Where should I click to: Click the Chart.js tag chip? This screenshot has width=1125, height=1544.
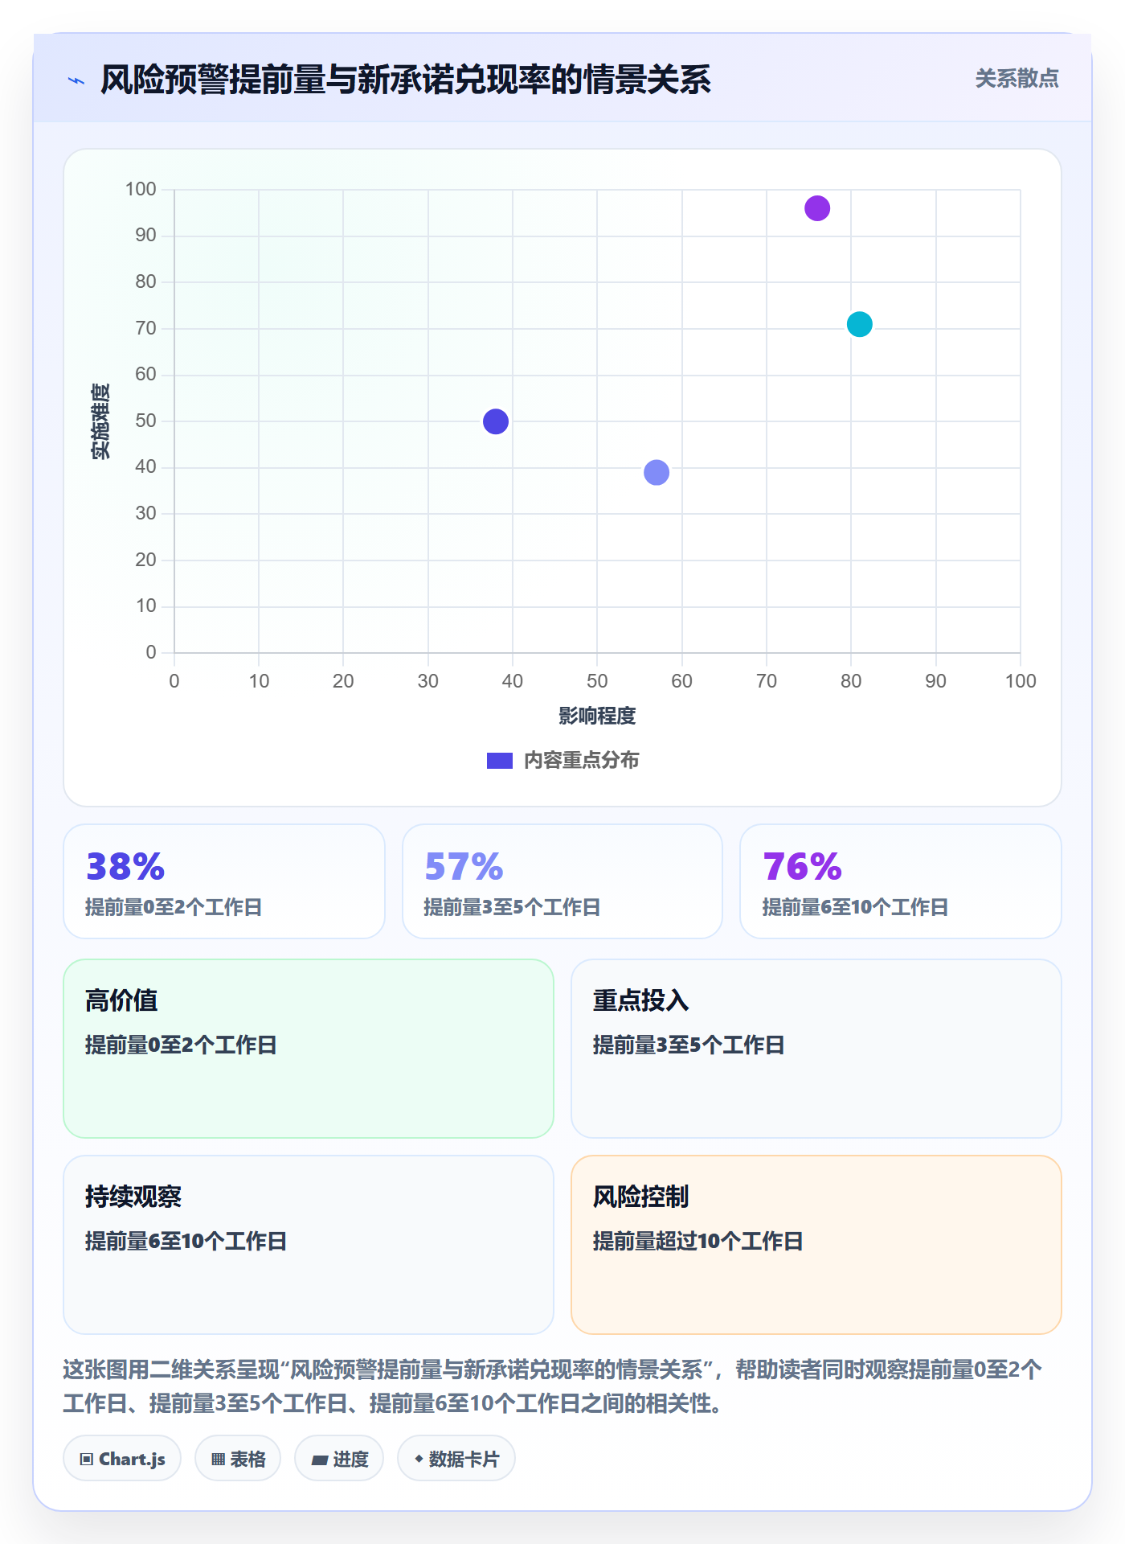click(122, 1459)
